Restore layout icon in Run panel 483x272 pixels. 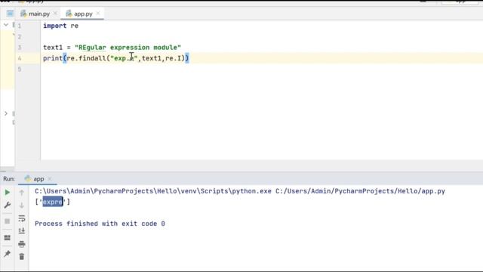(7, 237)
